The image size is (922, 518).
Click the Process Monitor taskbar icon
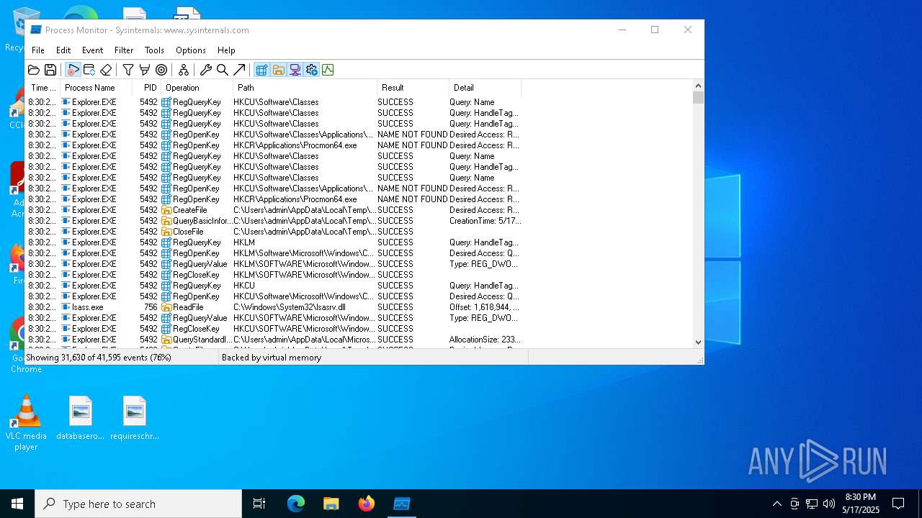coord(402,504)
